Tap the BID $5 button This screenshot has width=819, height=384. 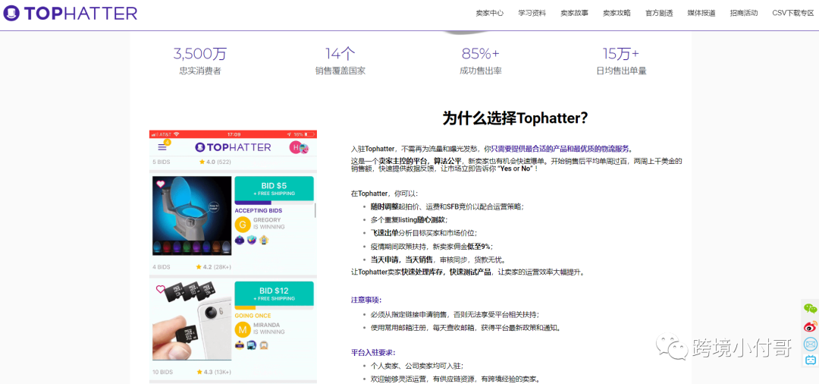pyautogui.click(x=275, y=189)
